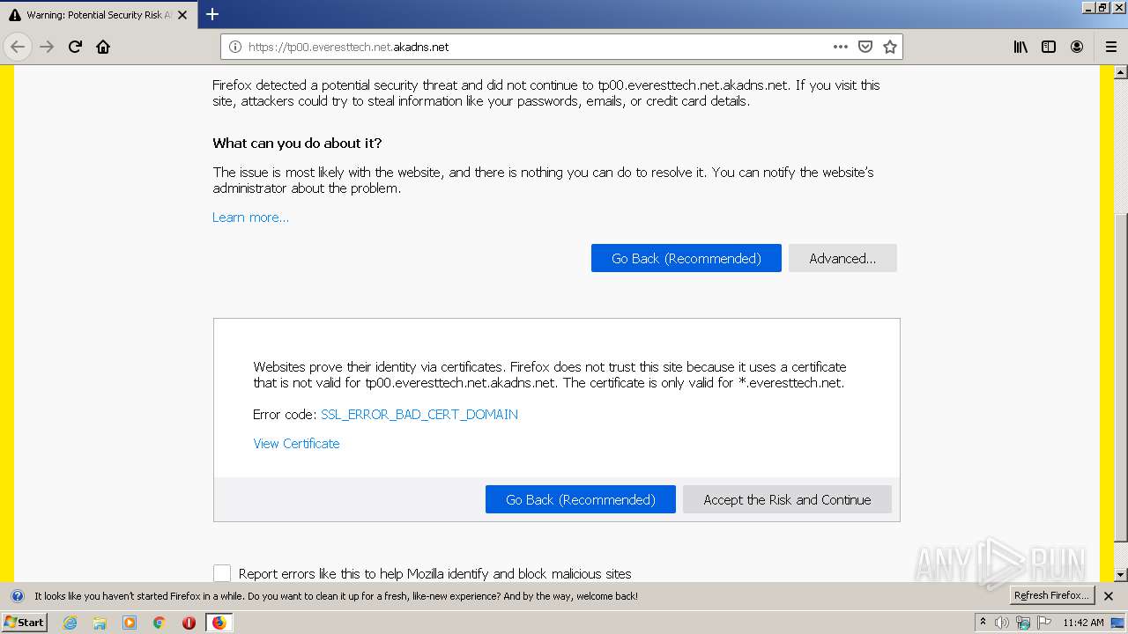
Task: Open Firefox Account icon
Action: 1077,47
